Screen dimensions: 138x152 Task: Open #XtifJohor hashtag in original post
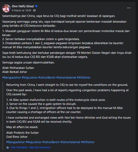(84, 77)
